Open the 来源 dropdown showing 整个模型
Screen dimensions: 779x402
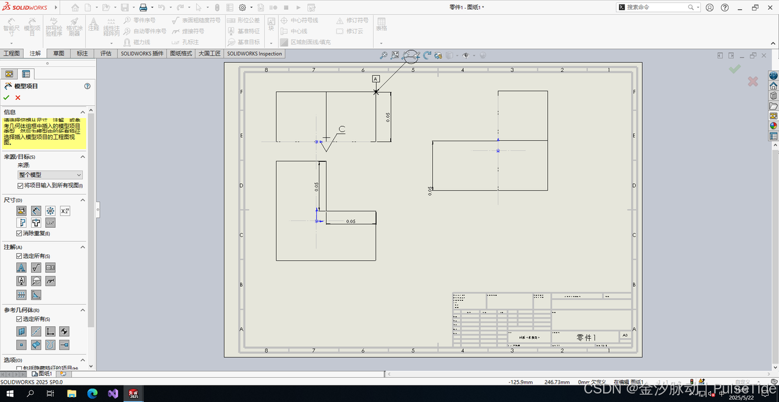tap(50, 175)
